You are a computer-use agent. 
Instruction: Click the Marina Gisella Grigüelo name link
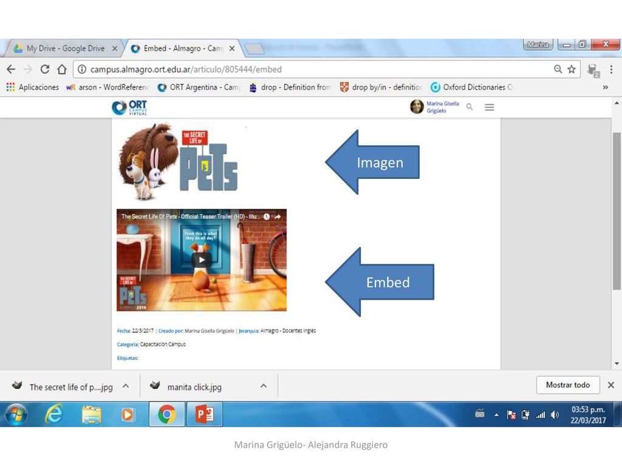pos(442,107)
